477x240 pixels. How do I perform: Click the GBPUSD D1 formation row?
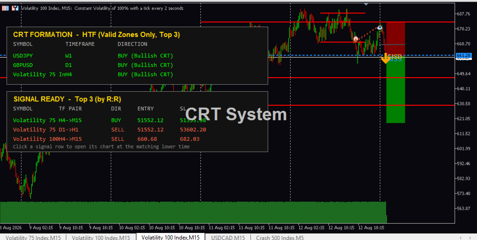click(93, 65)
